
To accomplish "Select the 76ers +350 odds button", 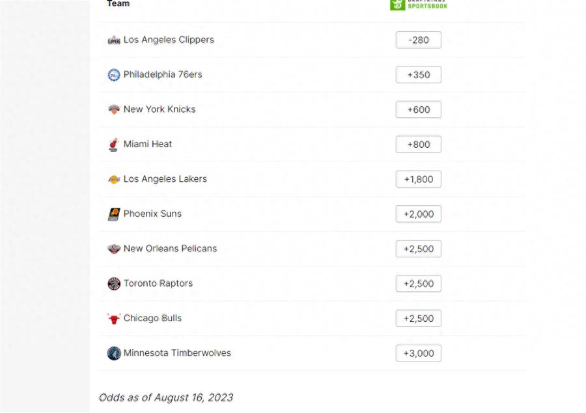I will (419, 75).
